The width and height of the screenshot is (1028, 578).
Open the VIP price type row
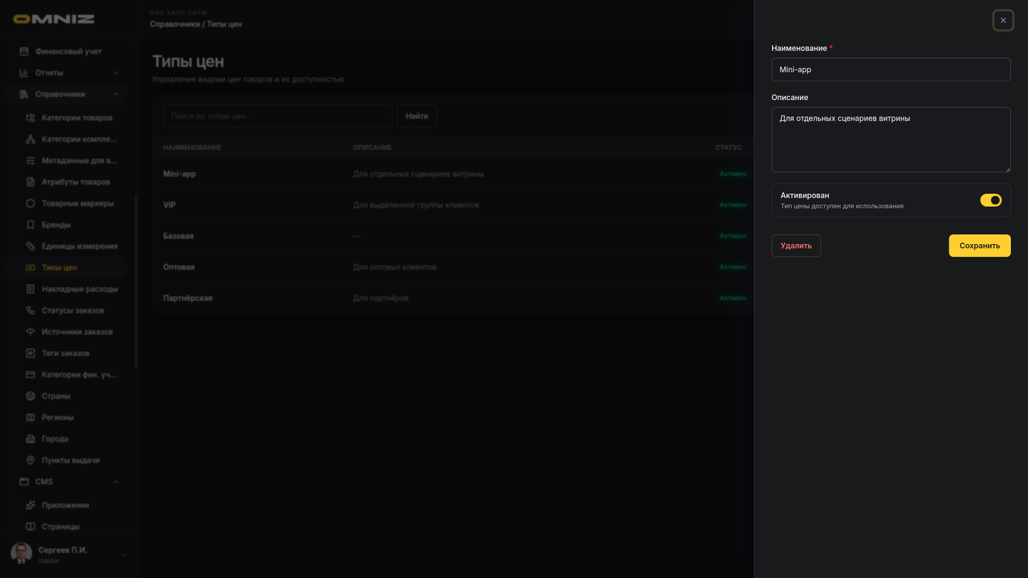[453, 205]
